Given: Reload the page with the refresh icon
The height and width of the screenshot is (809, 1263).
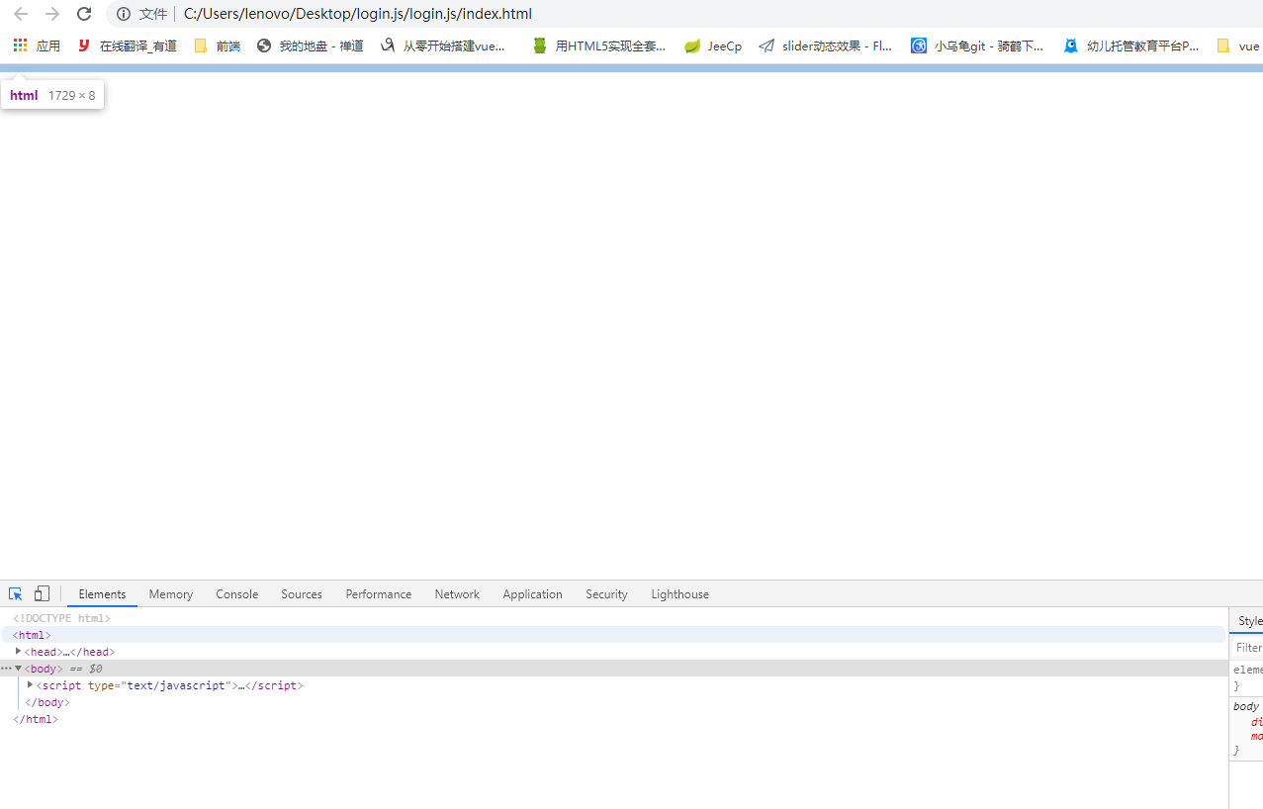Looking at the screenshot, I should (84, 14).
